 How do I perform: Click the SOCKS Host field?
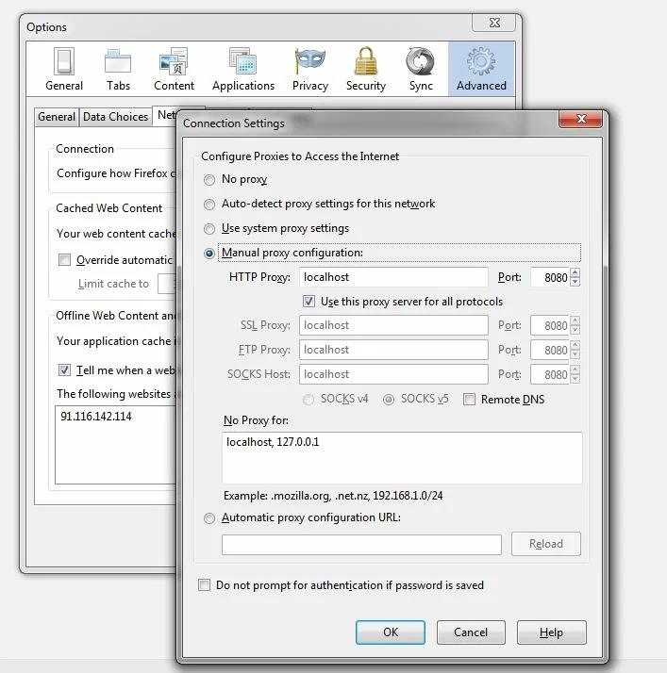click(393, 374)
